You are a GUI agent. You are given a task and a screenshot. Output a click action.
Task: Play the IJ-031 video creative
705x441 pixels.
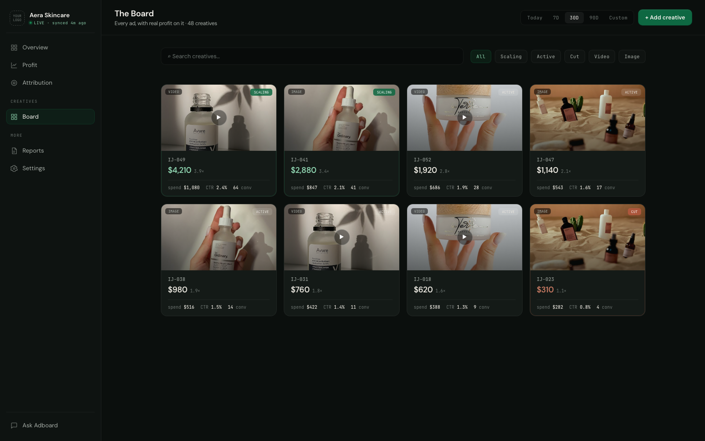pos(341,237)
